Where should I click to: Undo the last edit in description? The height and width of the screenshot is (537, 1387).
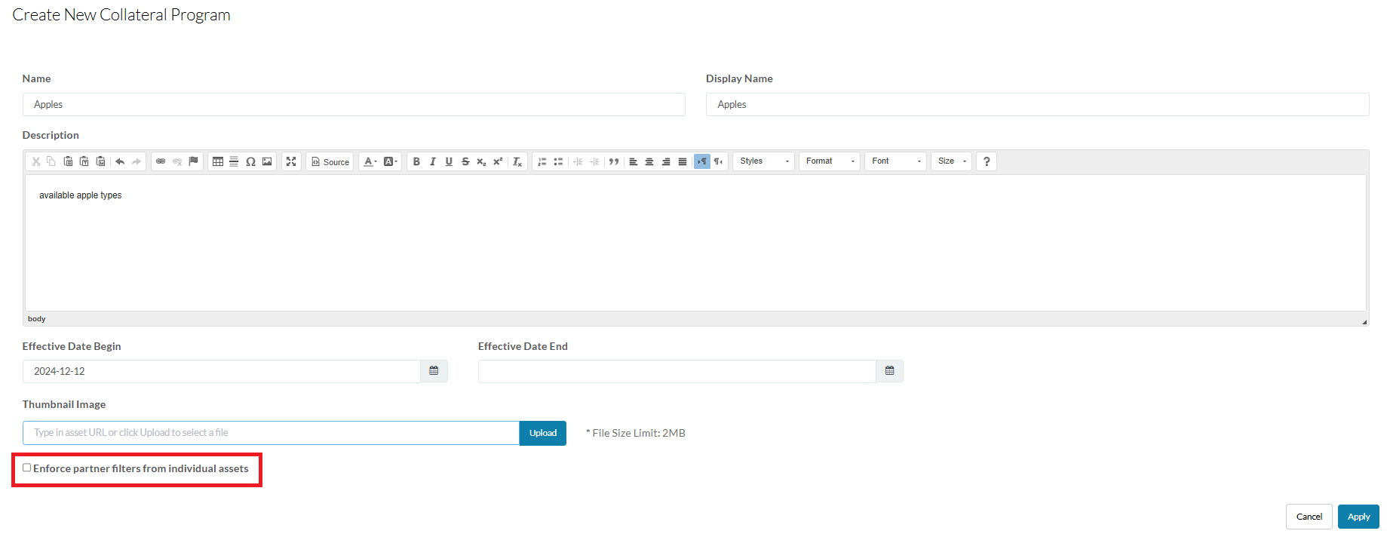click(120, 161)
